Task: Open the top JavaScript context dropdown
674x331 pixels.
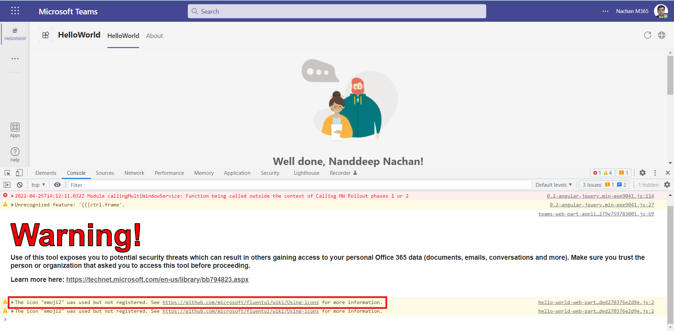Action: [x=38, y=185]
